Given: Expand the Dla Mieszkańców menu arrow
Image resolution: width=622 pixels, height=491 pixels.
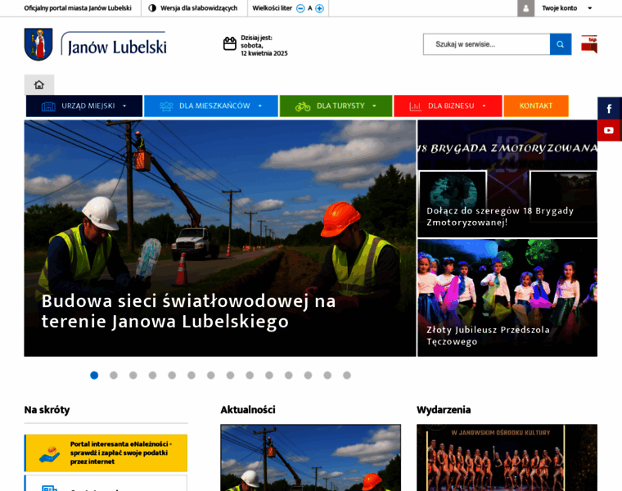Looking at the screenshot, I should click(x=260, y=106).
